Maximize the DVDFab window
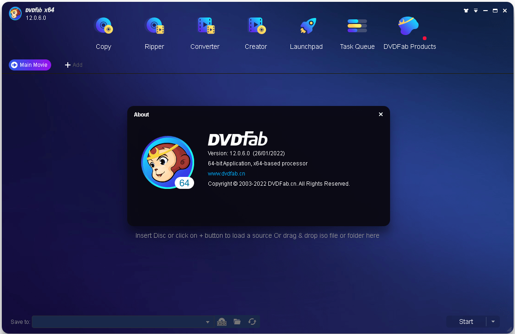This screenshot has height=334, width=515. pos(495,11)
